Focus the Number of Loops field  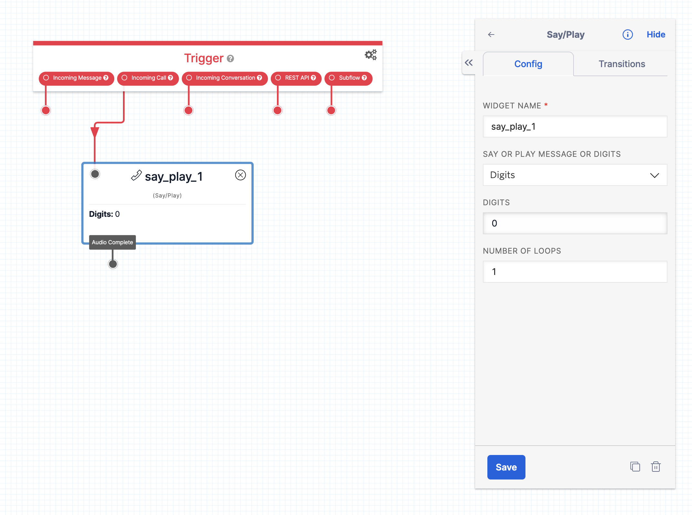pos(575,272)
